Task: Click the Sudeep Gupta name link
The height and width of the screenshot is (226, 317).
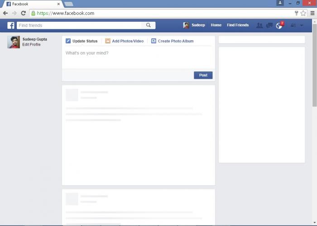Action: [35, 39]
